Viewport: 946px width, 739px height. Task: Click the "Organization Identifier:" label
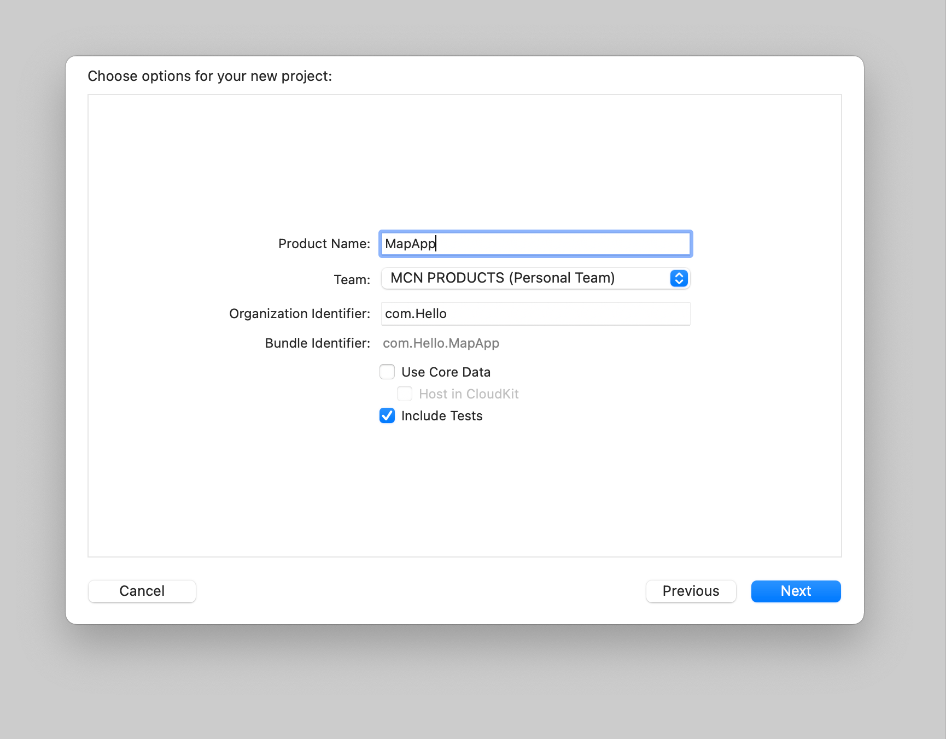tap(299, 314)
